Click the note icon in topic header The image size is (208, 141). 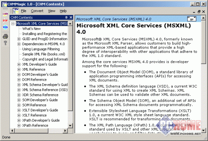[192, 19]
